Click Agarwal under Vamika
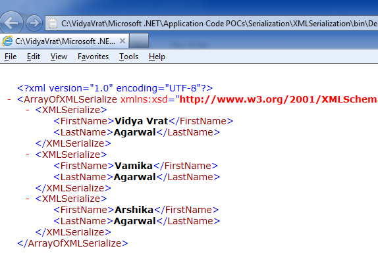 pos(134,177)
